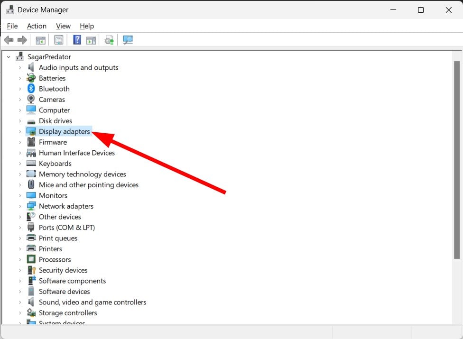Click the Back arrow toolbar icon

click(9, 40)
